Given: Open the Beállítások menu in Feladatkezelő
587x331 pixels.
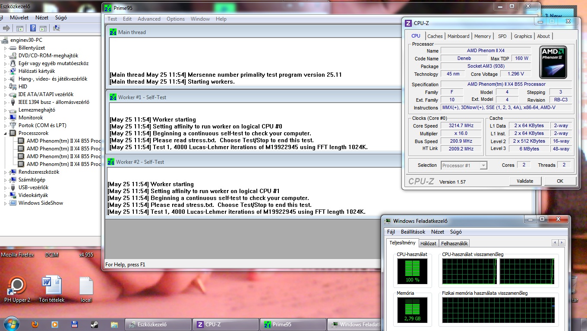Looking at the screenshot, I should [413, 232].
